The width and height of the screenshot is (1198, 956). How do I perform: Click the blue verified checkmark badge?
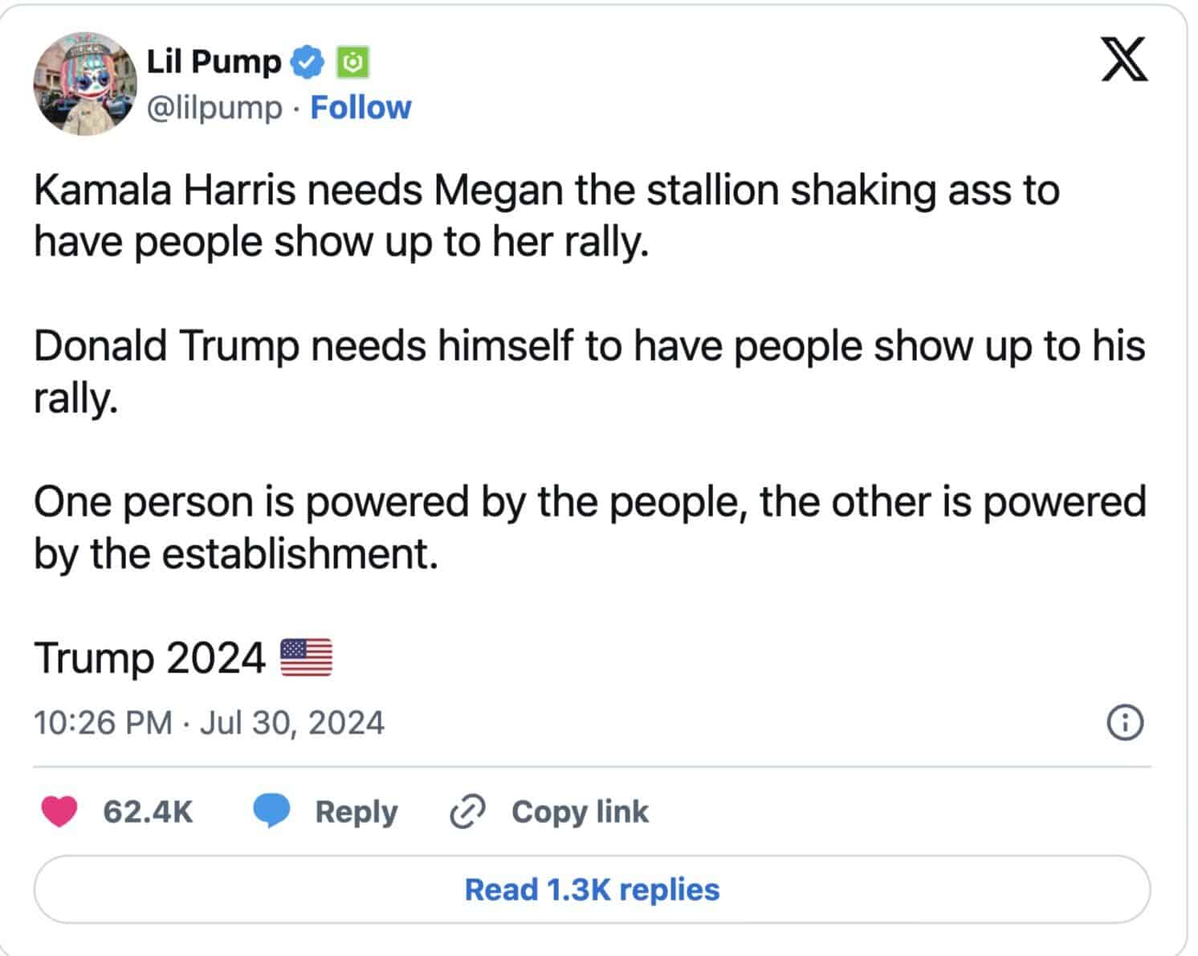(x=306, y=62)
